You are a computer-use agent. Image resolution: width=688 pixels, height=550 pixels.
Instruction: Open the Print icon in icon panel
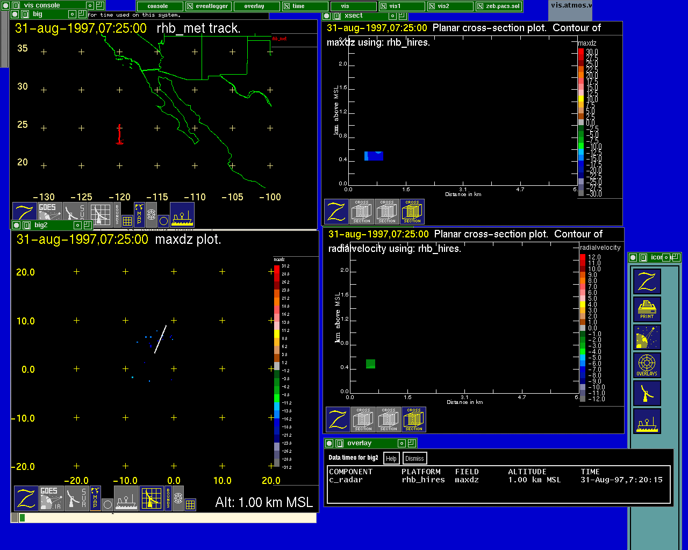[x=647, y=309]
